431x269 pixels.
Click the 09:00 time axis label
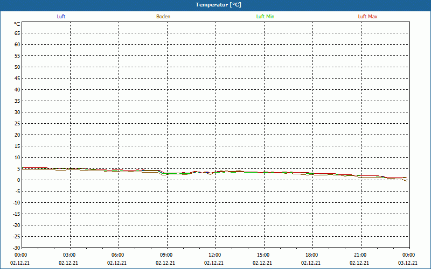(166, 255)
